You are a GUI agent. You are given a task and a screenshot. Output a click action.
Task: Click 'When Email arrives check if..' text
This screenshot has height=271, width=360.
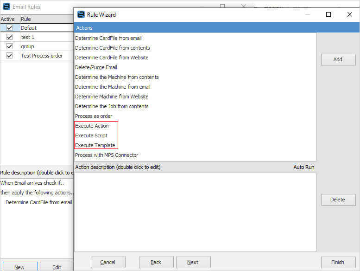click(32, 183)
